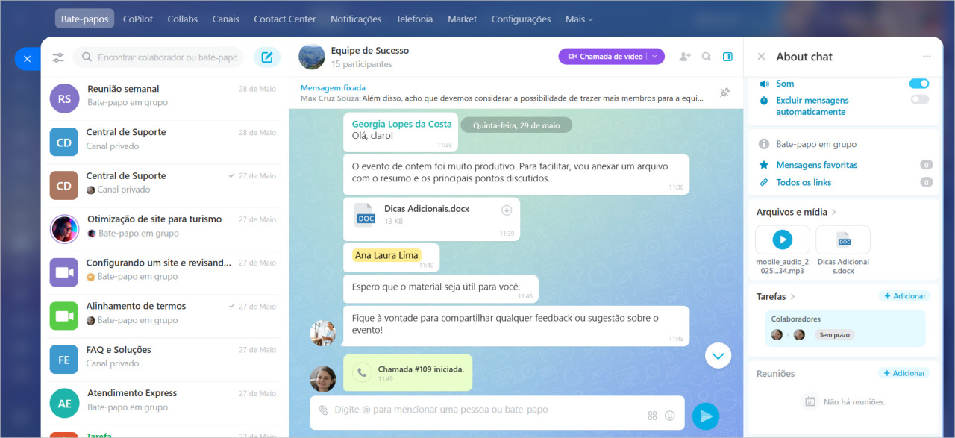
Task: Click the message input field
Action: (477, 410)
